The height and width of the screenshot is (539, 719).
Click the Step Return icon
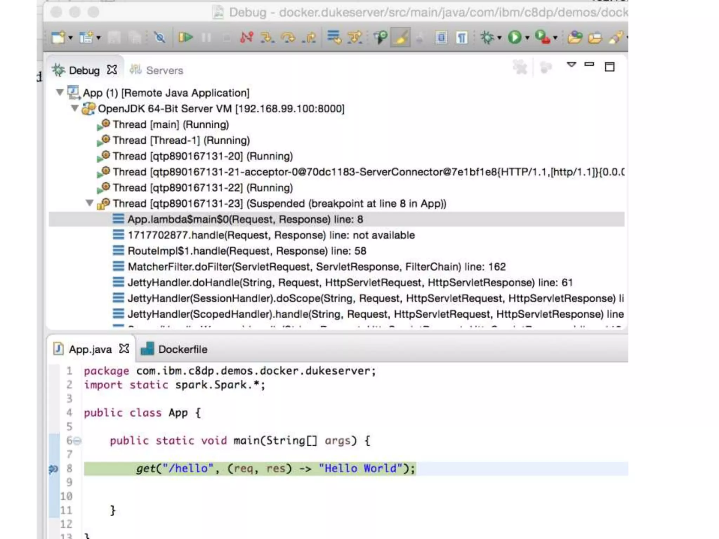tap(309, 37)
